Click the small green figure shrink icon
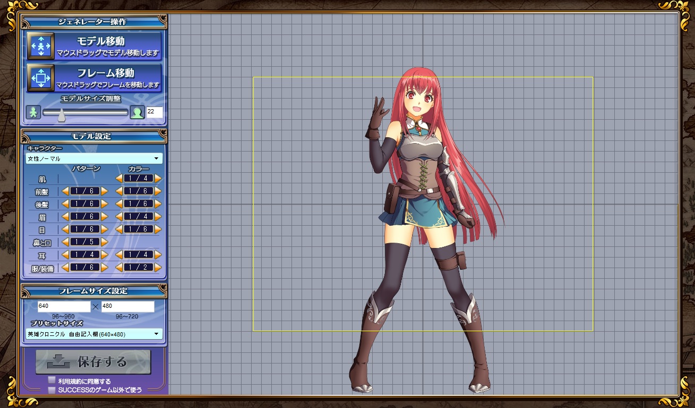The image size is (695, 408). click(33, 112)
